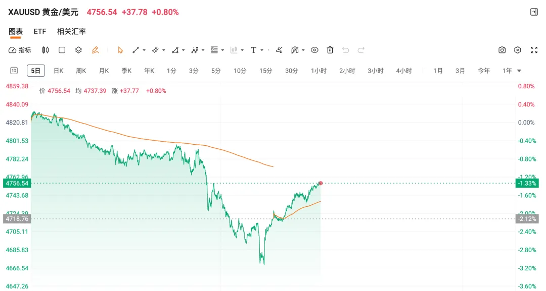
Task: Choose the 15分 time interval
Action: [266, 71]
